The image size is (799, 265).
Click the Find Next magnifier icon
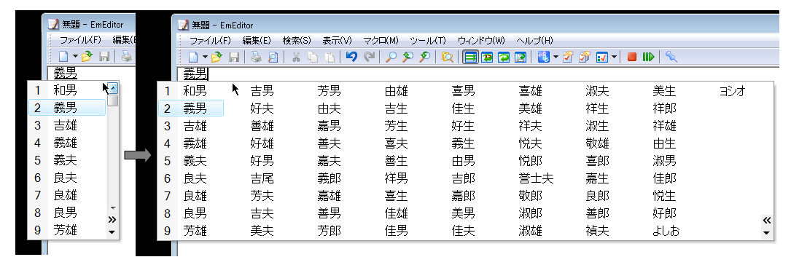(424, 57)
